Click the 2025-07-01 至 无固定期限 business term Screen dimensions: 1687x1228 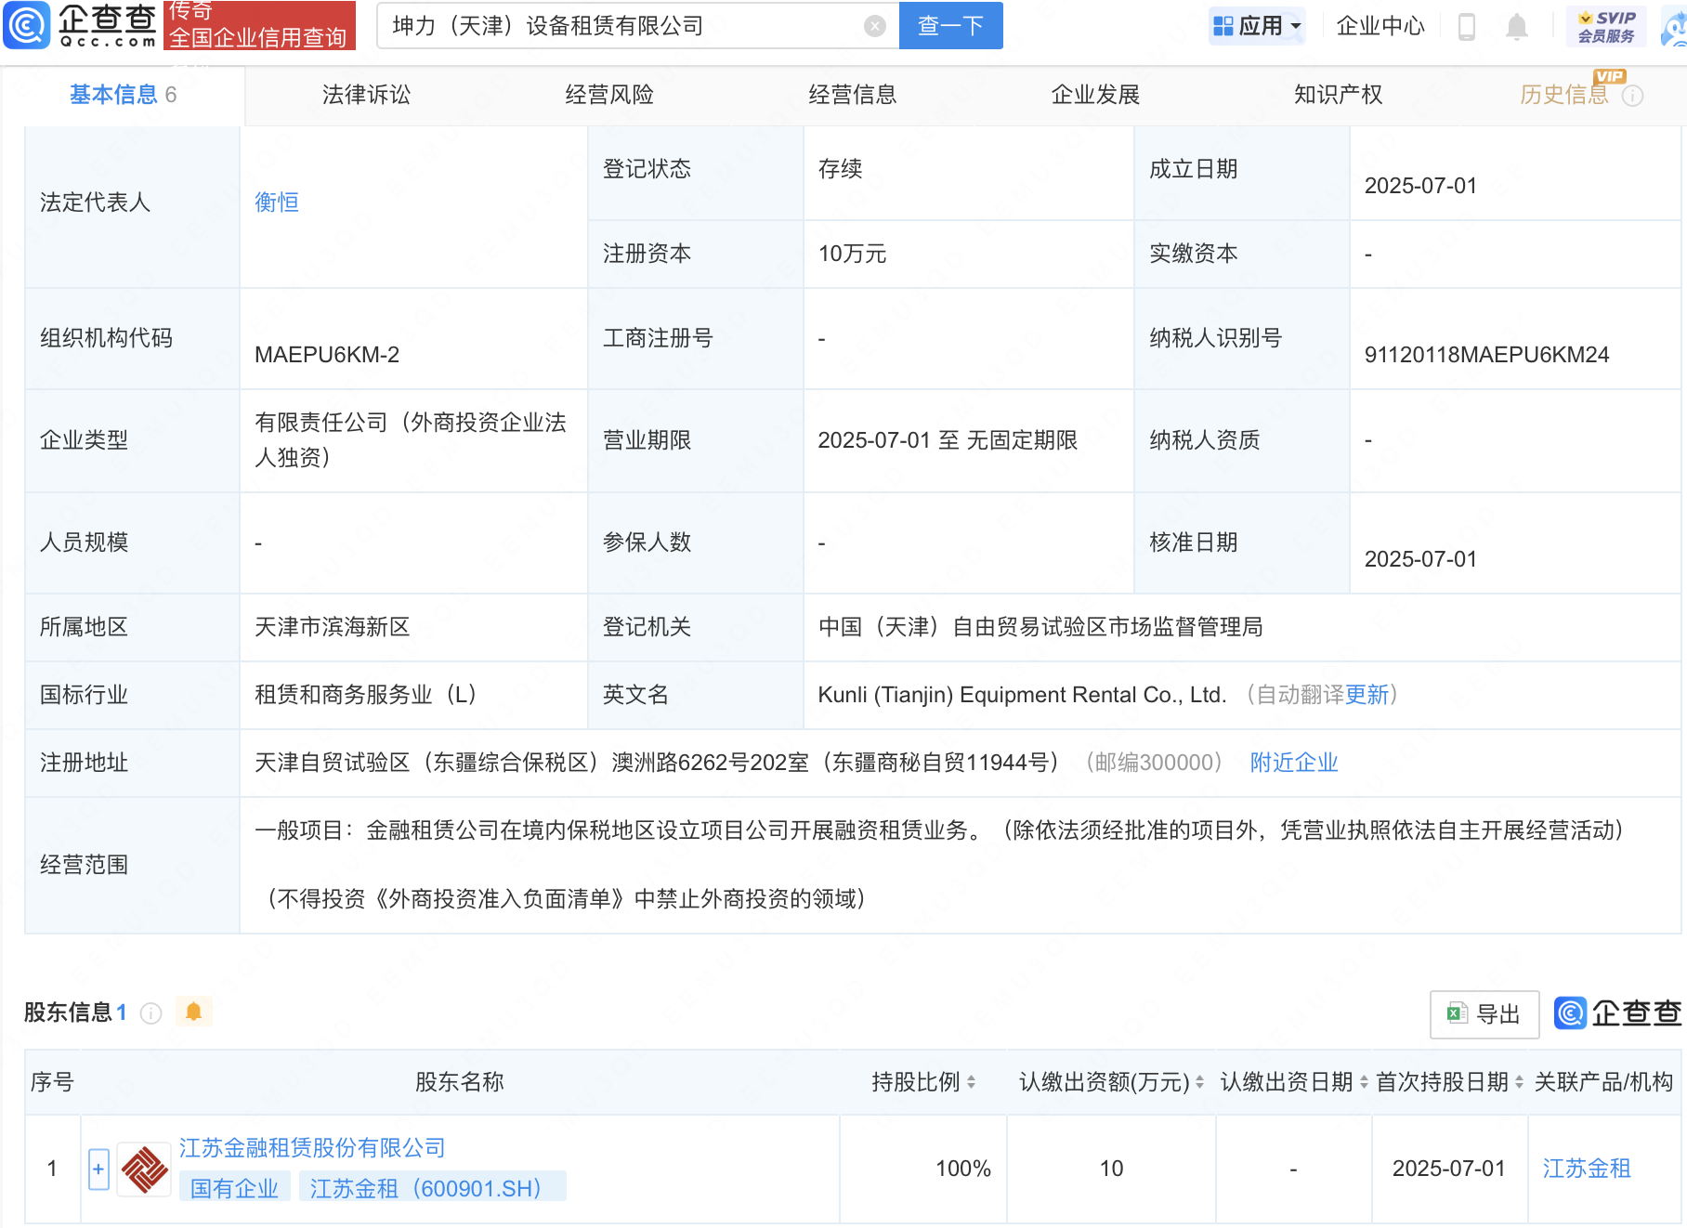948,440
